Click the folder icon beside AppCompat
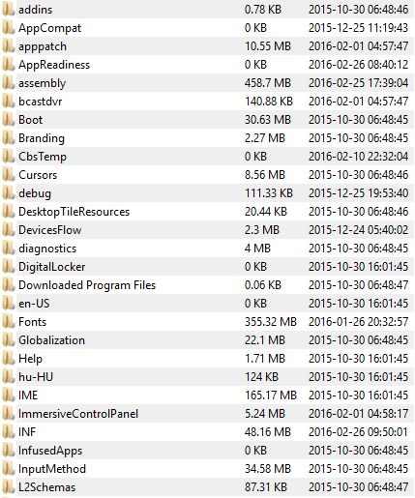 [x=8, y=28]
